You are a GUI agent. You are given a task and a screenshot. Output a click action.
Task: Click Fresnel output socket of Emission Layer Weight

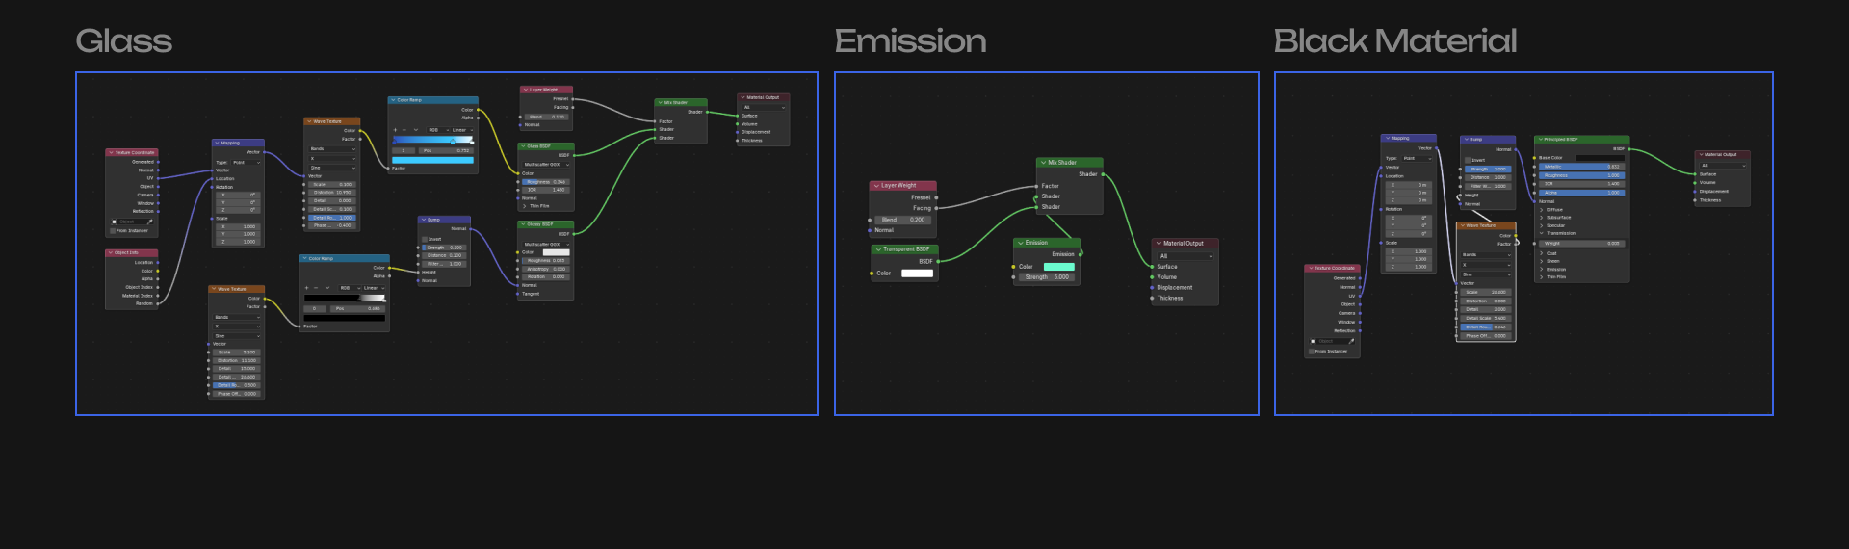936,197
